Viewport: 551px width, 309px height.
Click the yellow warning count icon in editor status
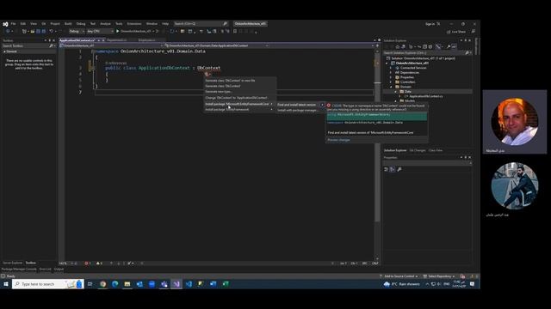[x=98, y=264]
